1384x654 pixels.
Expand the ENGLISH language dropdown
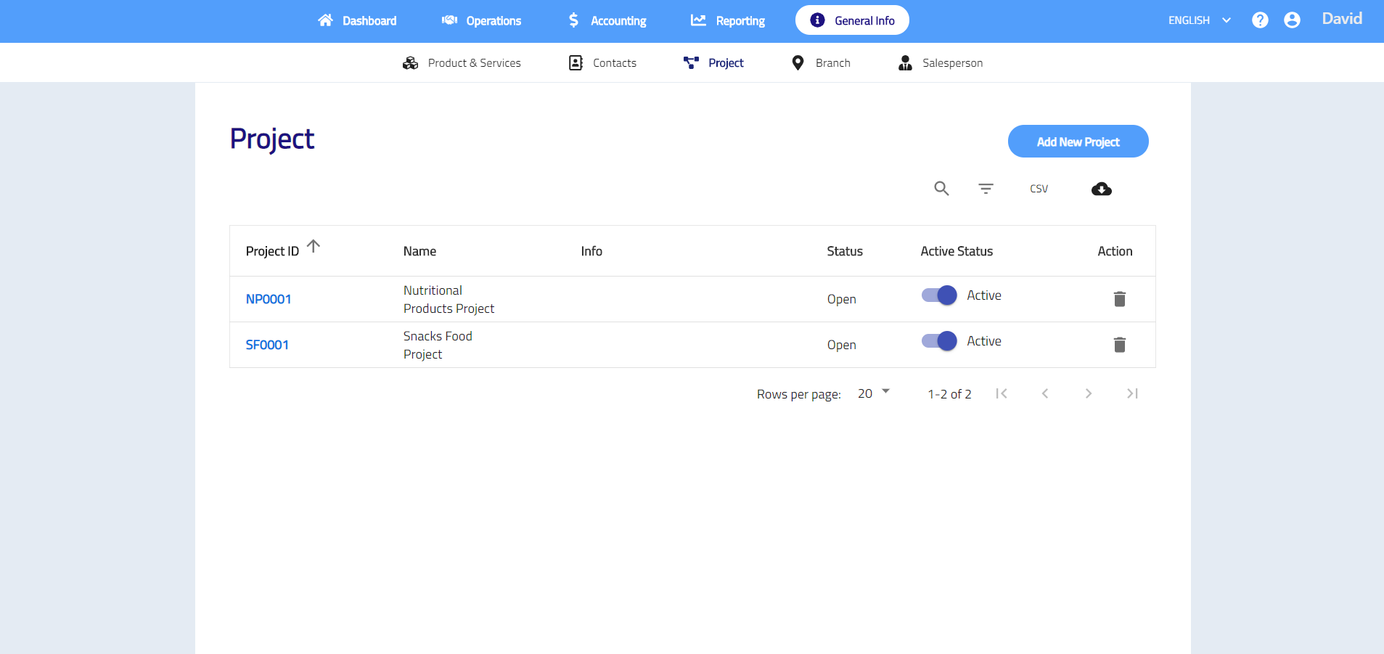coord(1199,20)
